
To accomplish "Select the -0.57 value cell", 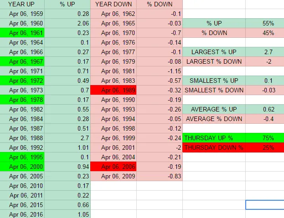I will point(160,81).
